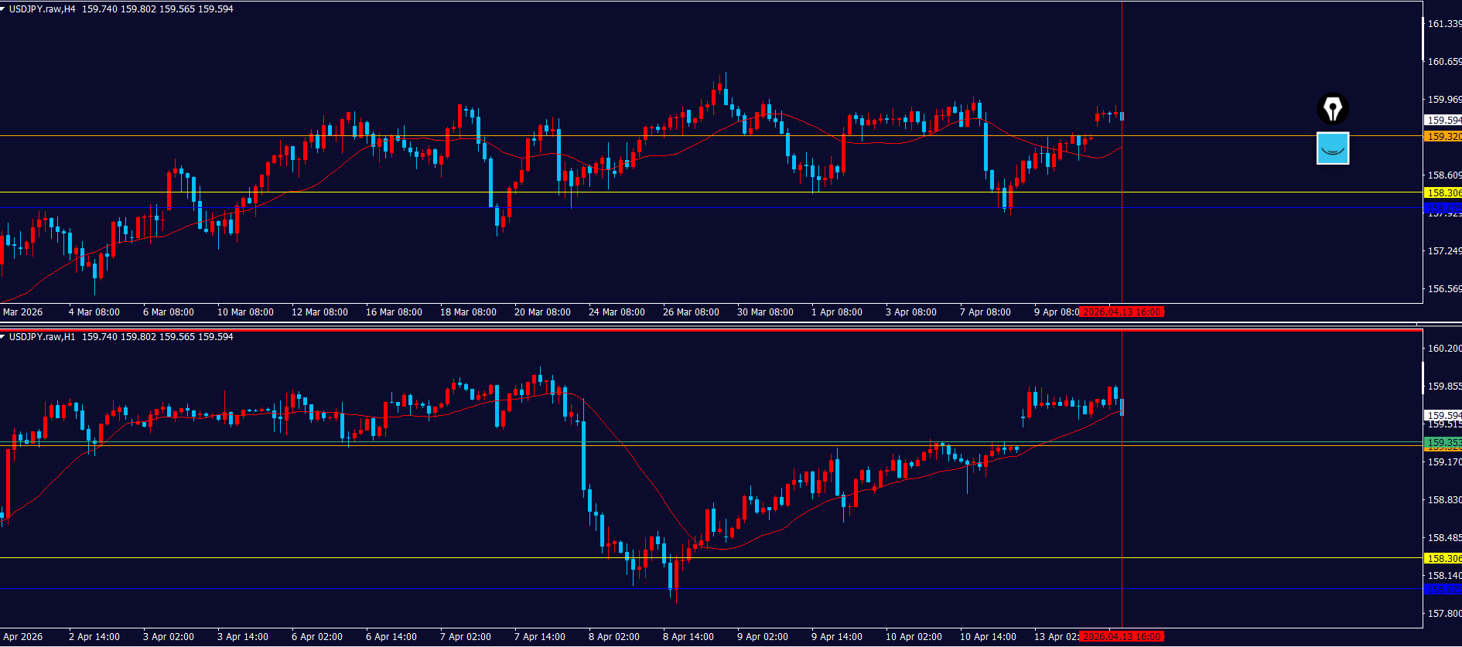Click the 26 Mar 08:00 label on H4 time axis
The image size is (1462, 647).
pos(691,312)
